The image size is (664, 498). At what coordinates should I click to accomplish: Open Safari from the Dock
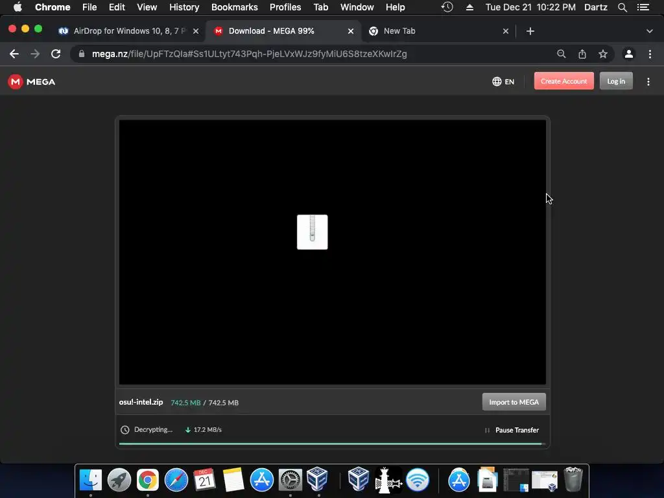tap(176, 480)
